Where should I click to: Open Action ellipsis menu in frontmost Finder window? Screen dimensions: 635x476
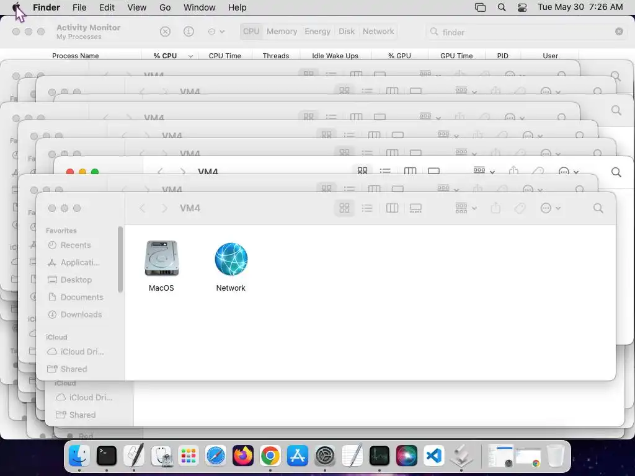[x=551, y=208]
